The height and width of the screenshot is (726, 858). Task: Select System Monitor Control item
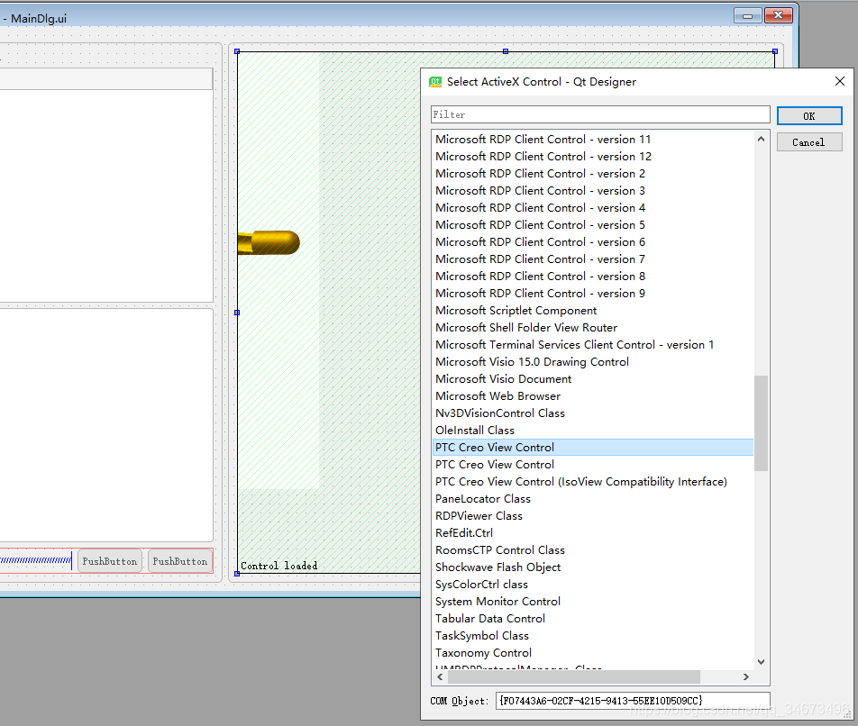pyautogui.click(x=497, y=602)
